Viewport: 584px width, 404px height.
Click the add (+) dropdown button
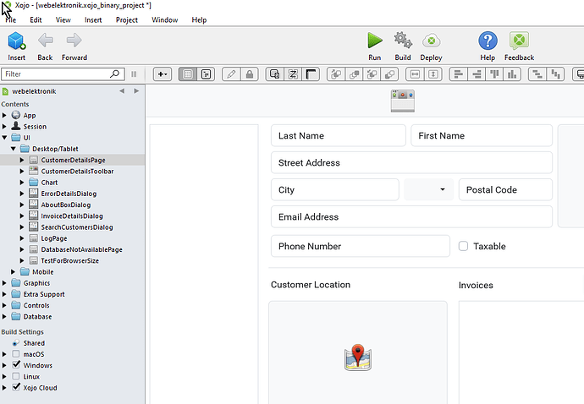[163, 74]
